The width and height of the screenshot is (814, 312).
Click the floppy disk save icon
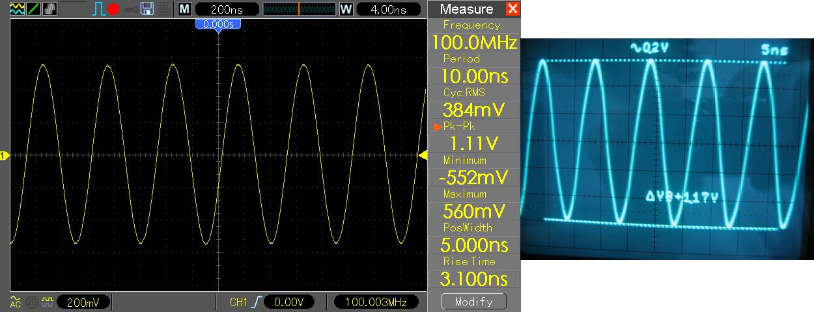click(147, 9)
